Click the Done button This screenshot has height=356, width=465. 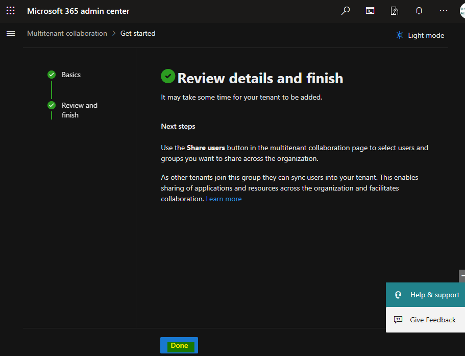click(179, 345)
